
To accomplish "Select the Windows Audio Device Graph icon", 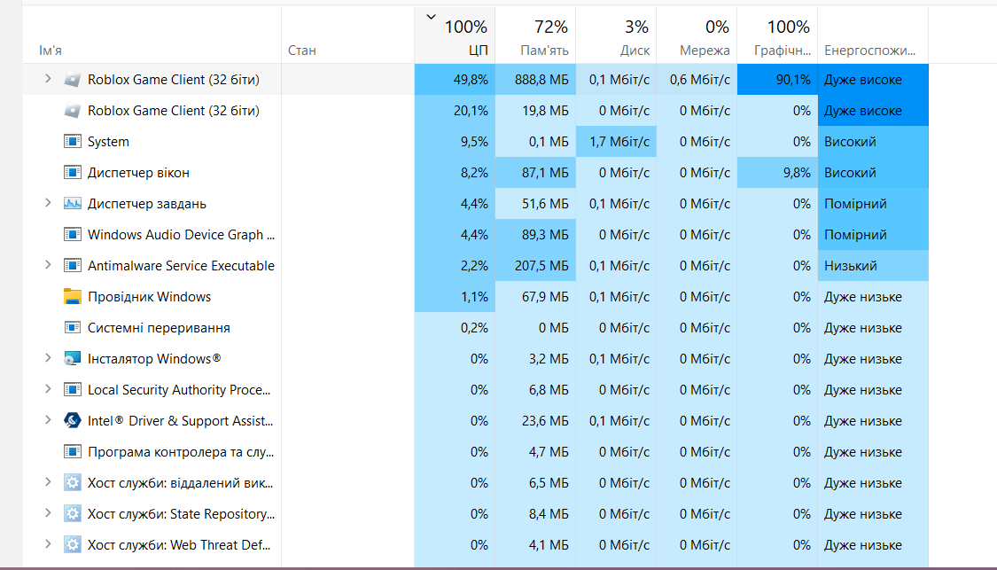I will point(73,235).
